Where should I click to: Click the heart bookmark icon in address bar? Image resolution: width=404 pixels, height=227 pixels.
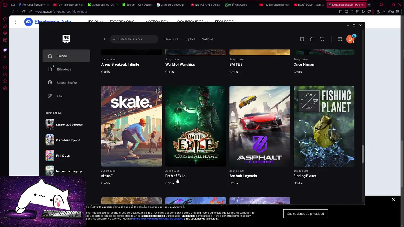tap(369, 12)
